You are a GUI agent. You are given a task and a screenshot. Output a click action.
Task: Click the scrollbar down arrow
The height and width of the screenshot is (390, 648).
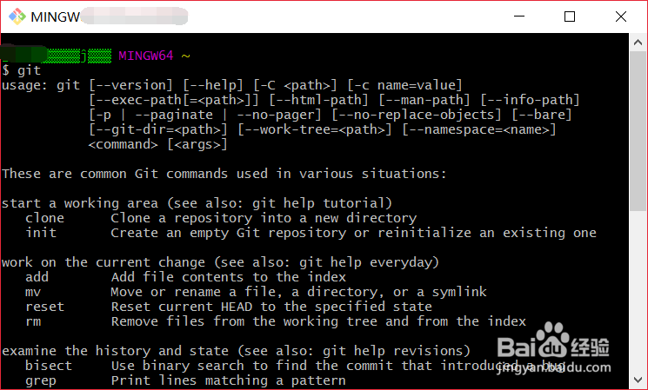pyautogui.click(x=638, y=380)
